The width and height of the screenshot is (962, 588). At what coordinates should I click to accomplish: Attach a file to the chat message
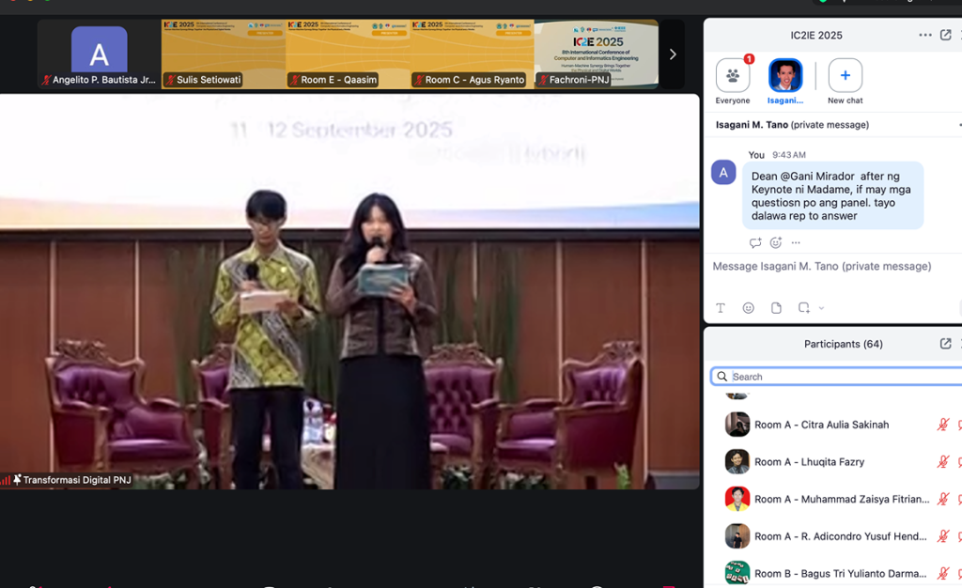click(x=776, y=308)
